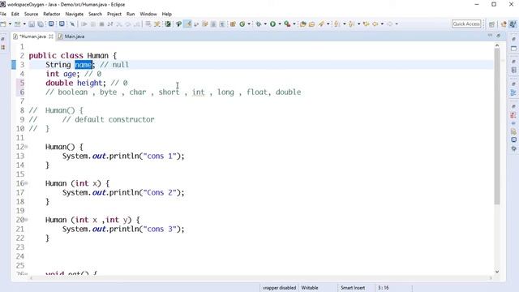The height and width of the screenshot is (292, 519).
Task: Open the external tools dropdown arrow
Action: click(x=294, y=24)
